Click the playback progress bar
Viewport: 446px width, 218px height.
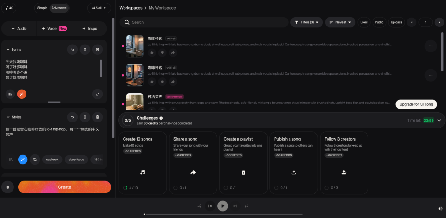point(223,214)
